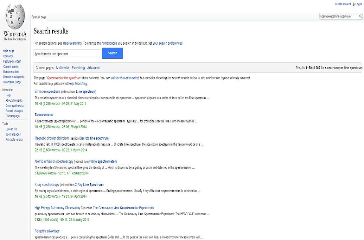
Task: Click the Line spectrum redirect link
Action: 85,91
